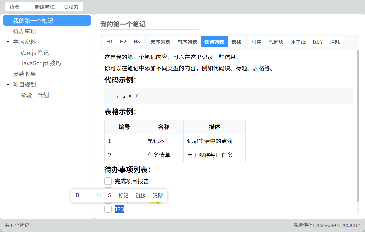
Task: Click the 共 8 个笔记 status text
Action: [17, 225]
